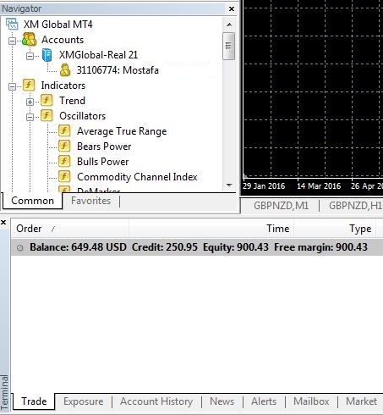Close the Navigator panel

[232, 8]
